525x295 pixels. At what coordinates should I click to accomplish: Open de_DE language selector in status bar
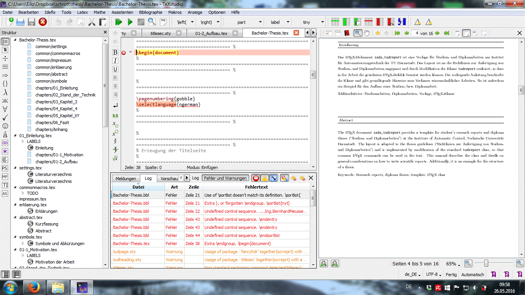[x=413, y=275]
